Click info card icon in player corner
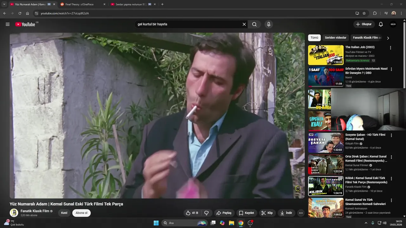 (x=298, y=188)
